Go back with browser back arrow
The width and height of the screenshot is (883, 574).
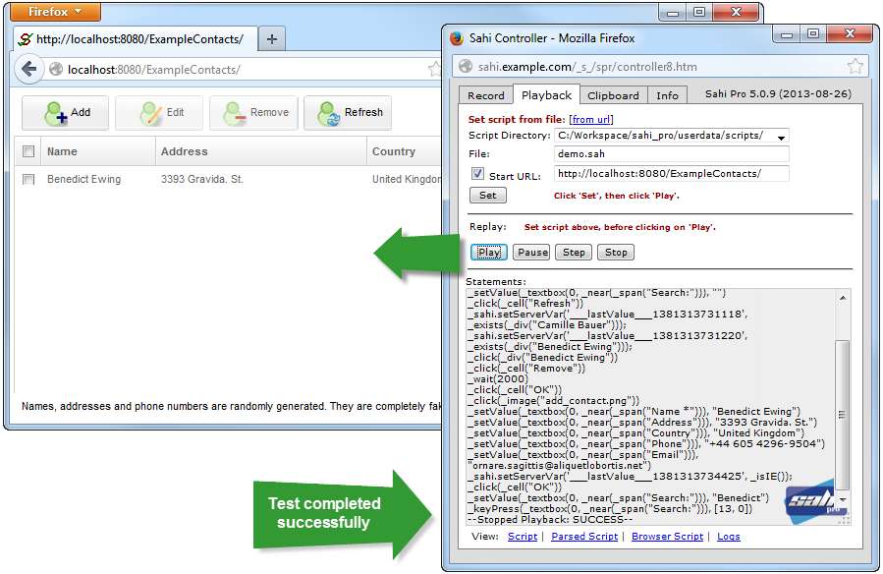(x=28, y=69)
